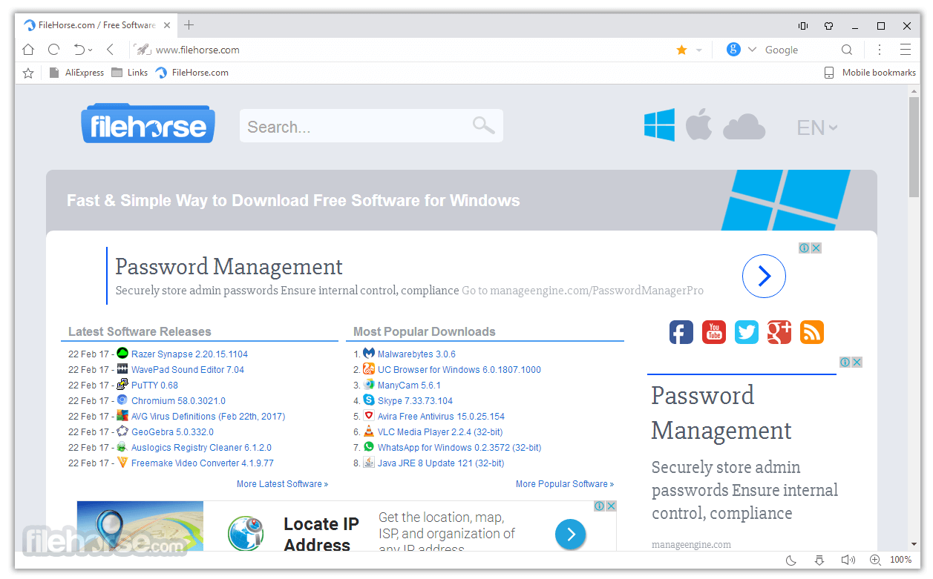Open Chromium 58.0.3021.0 link

coord(178,401)
